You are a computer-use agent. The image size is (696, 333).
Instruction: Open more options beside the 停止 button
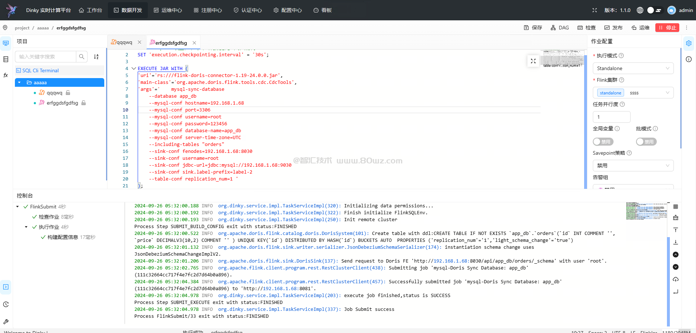(x=687, y=28)
